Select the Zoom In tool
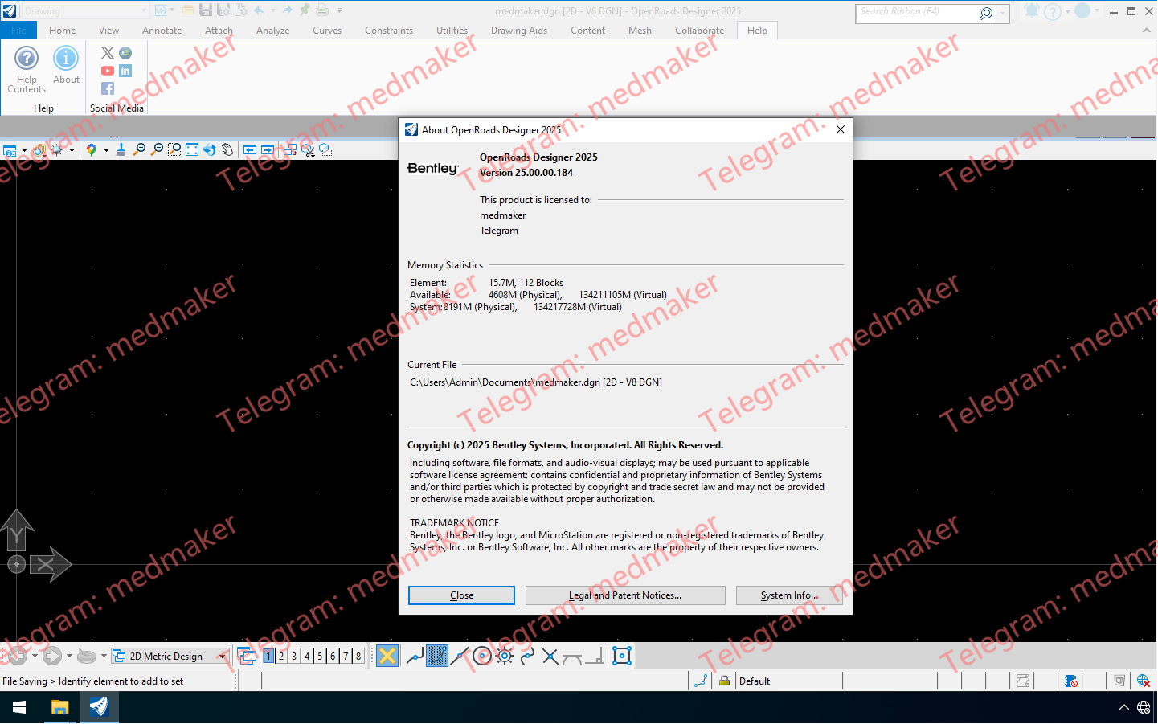This screenshot has height=724, width=1158. pyautogui.click(x=138, y=149)
